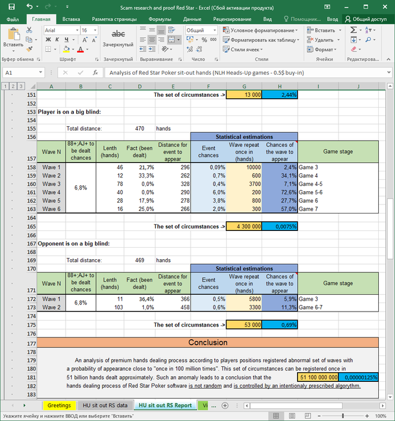Toggle Underline Ч formatting
395x421 pixels.
click(67, 40)
